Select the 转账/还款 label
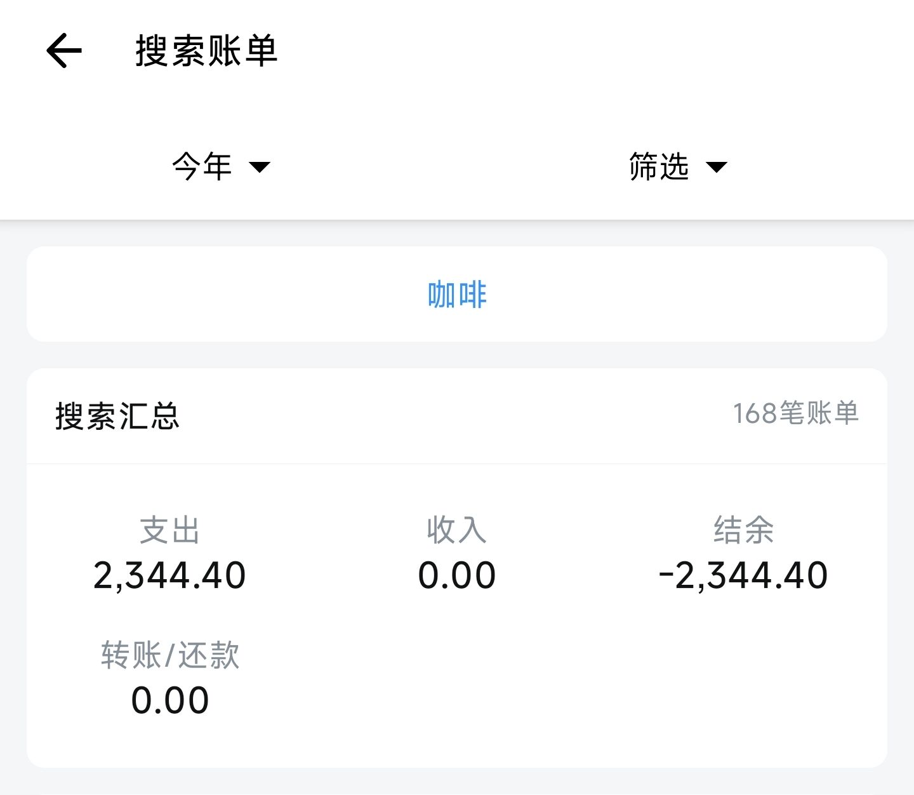The width and height of the screenshot is (914, 795). click(x=170, y=655)
